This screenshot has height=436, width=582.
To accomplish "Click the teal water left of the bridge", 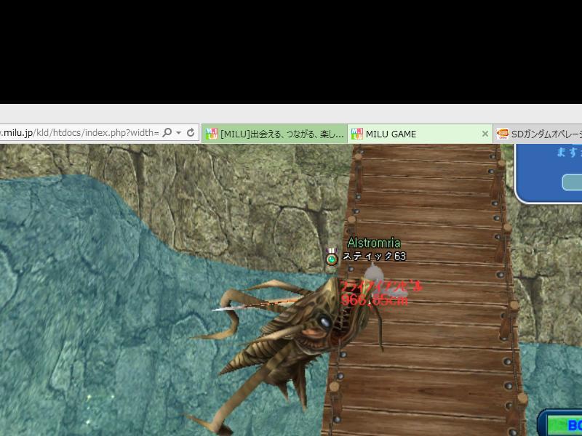I will (109, 291).
